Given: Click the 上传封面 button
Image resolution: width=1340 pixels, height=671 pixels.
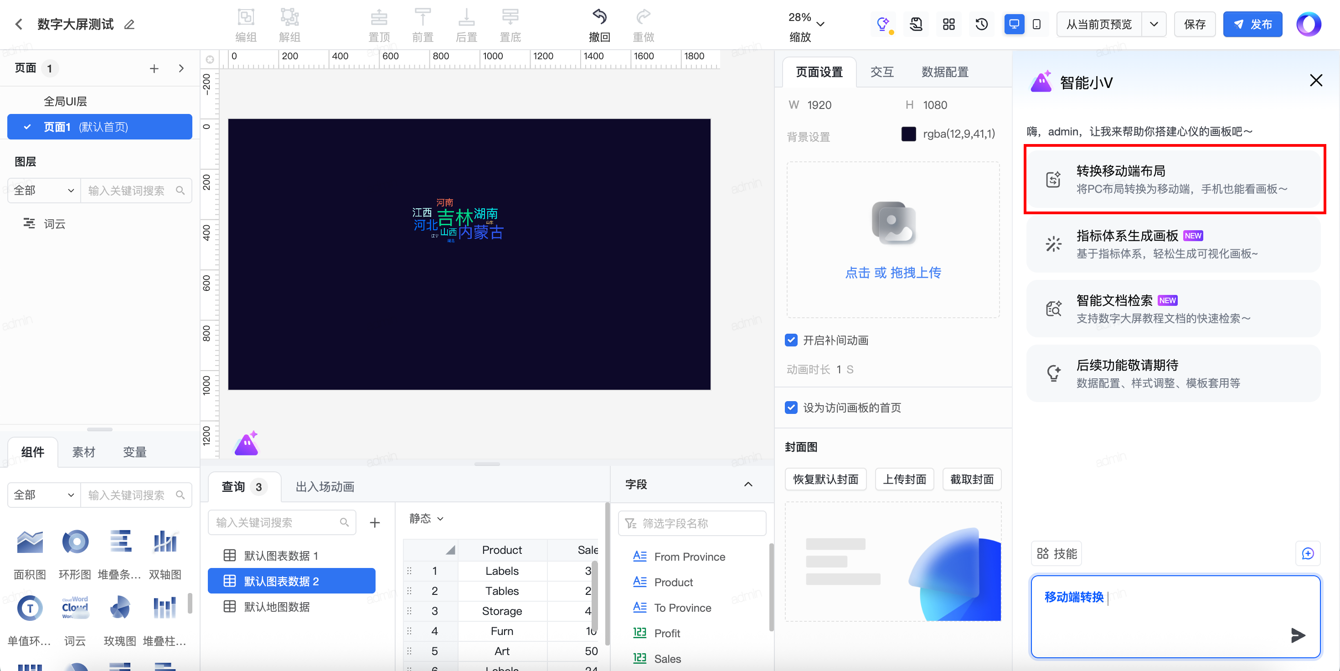Looking at the screenshot, I should click(904, 479).
